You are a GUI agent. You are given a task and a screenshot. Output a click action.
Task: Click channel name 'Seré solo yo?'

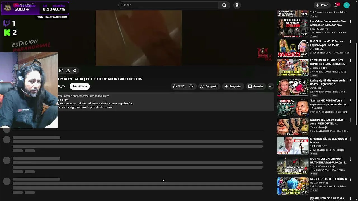pyautogui.click(x=317, y=49)
